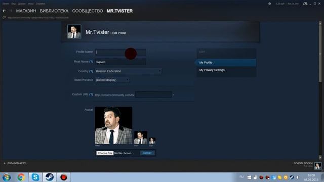Click the large avatar preview image

point(113,125)
